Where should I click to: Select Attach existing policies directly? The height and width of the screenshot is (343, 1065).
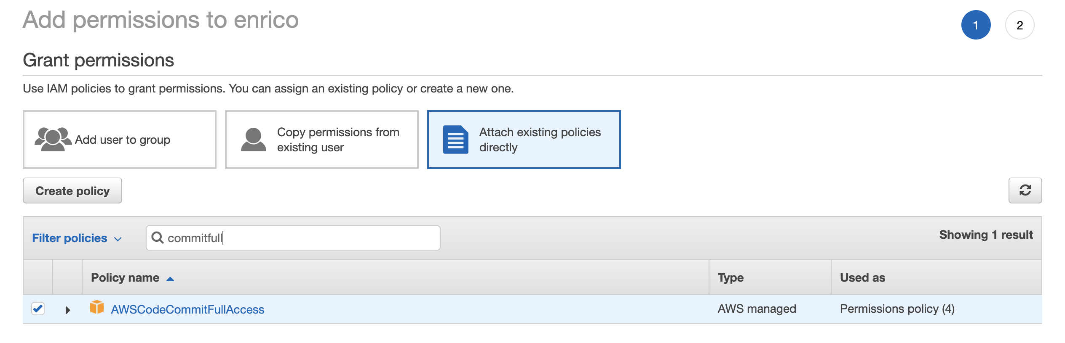point(524,140)
